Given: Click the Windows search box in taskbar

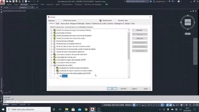Looking at the screenshot, I should [x=28, y=109].
